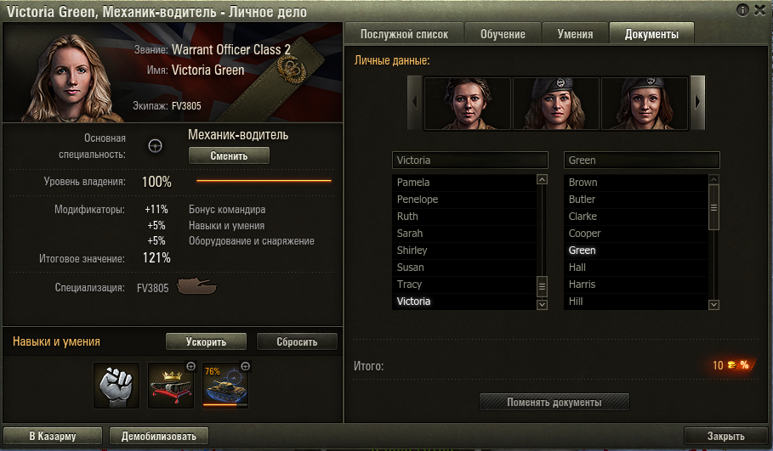Switch to the Умения tab
The image size is (773, 451).
(576, 33)
